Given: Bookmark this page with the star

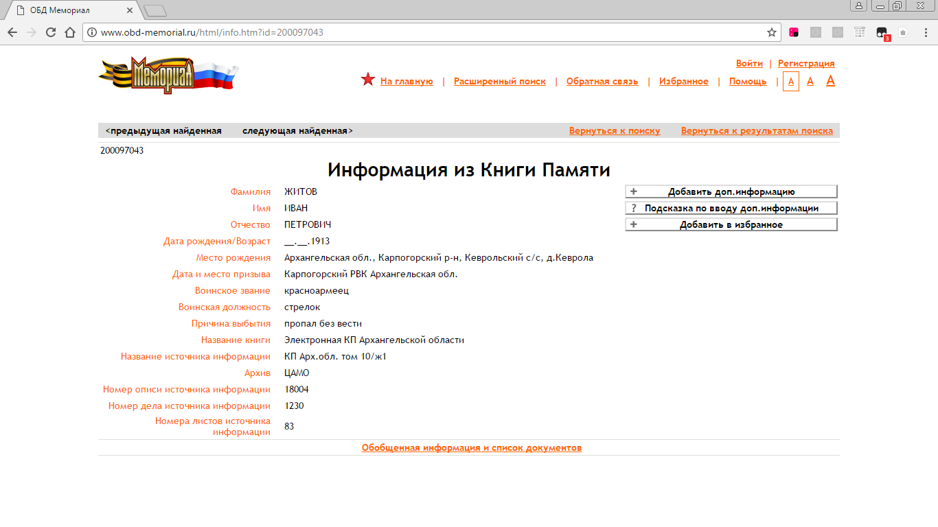Looking at the screenshot, I should [772, 32].
